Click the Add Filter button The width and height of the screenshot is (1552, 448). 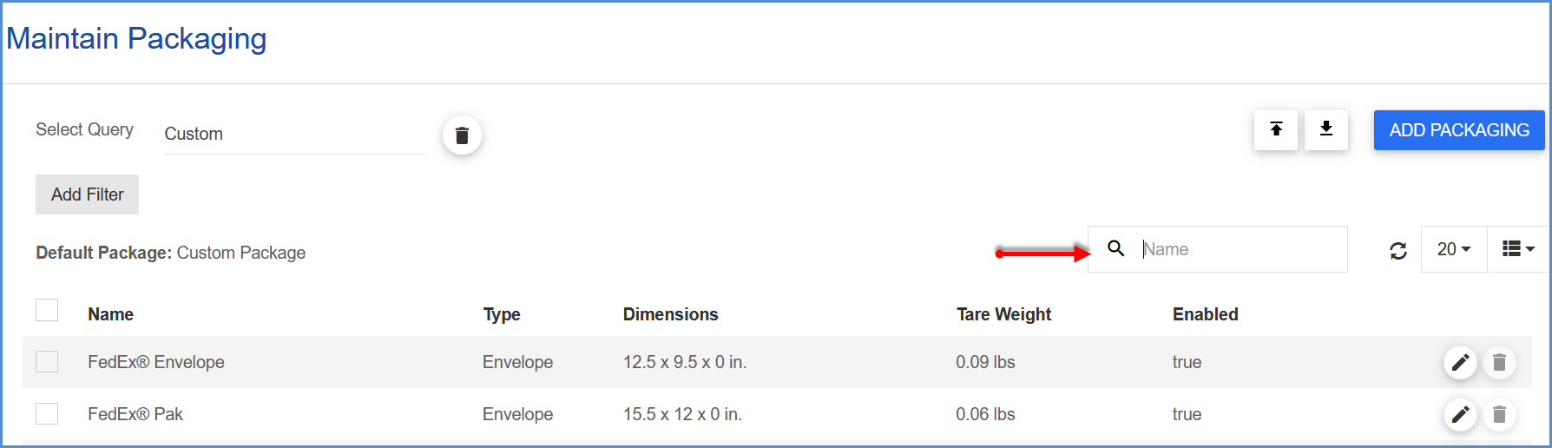(x=87, y=194)
